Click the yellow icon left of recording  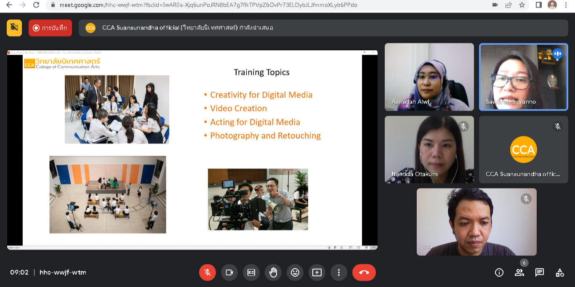(14, 28)
